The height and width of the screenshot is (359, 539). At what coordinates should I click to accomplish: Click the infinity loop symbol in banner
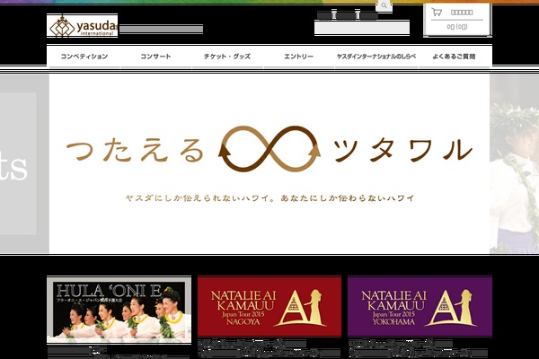point(269,148)
